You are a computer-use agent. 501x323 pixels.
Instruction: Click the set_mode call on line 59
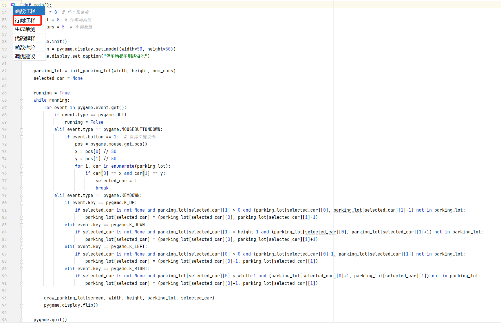116,49
